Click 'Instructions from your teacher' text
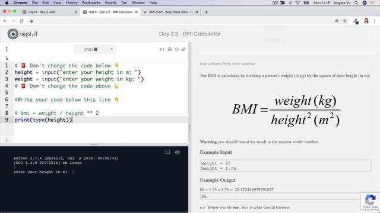Image resolution: width=380 pixels, height=213 pixels. click(228, 64)
